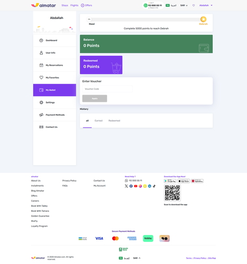
Task: Click the Settings gear icon
Action: (41, 102)
